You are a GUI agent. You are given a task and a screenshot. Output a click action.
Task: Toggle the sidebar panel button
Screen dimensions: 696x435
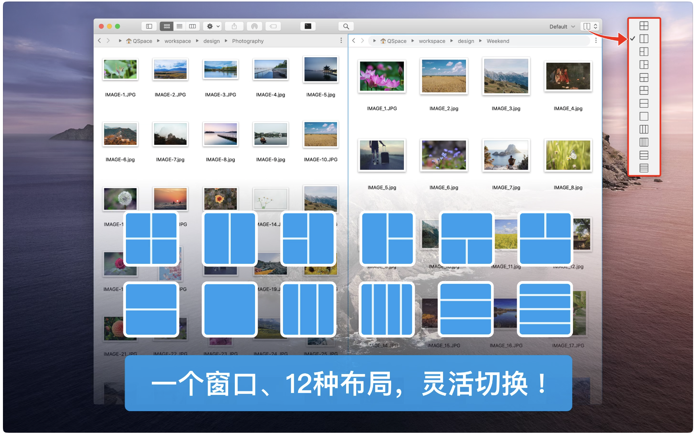tap(149, 26)
